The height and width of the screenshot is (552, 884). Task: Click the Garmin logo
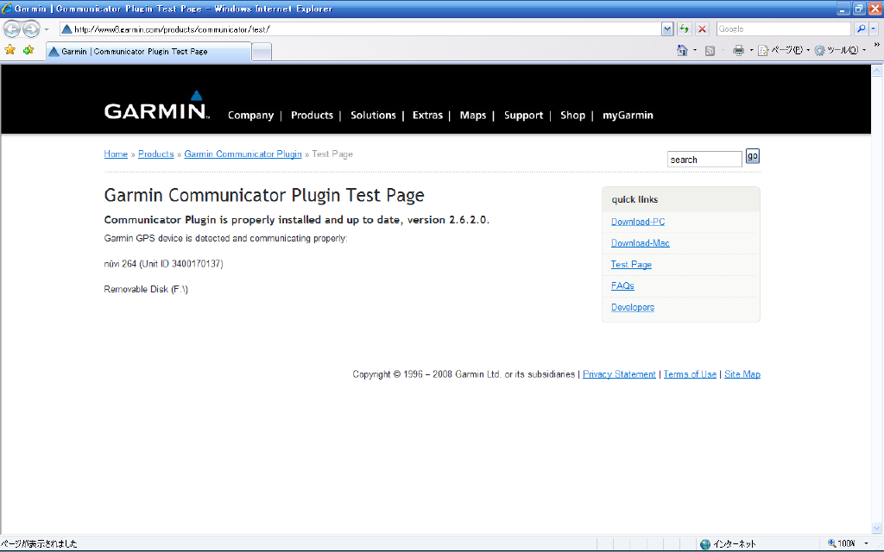157,105
